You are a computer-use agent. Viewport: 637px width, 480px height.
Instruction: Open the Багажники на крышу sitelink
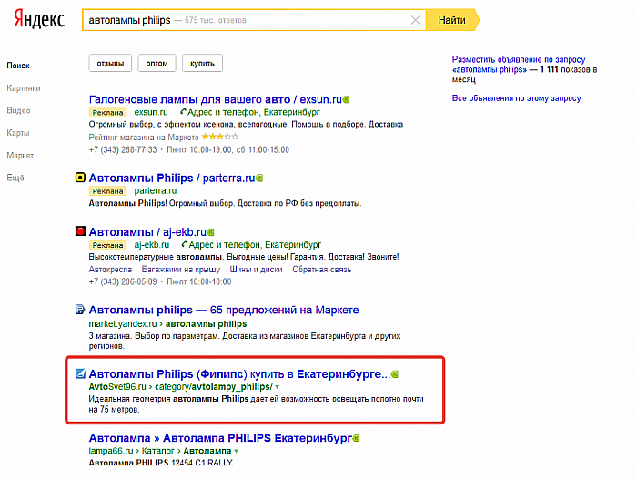coord(181,270)
